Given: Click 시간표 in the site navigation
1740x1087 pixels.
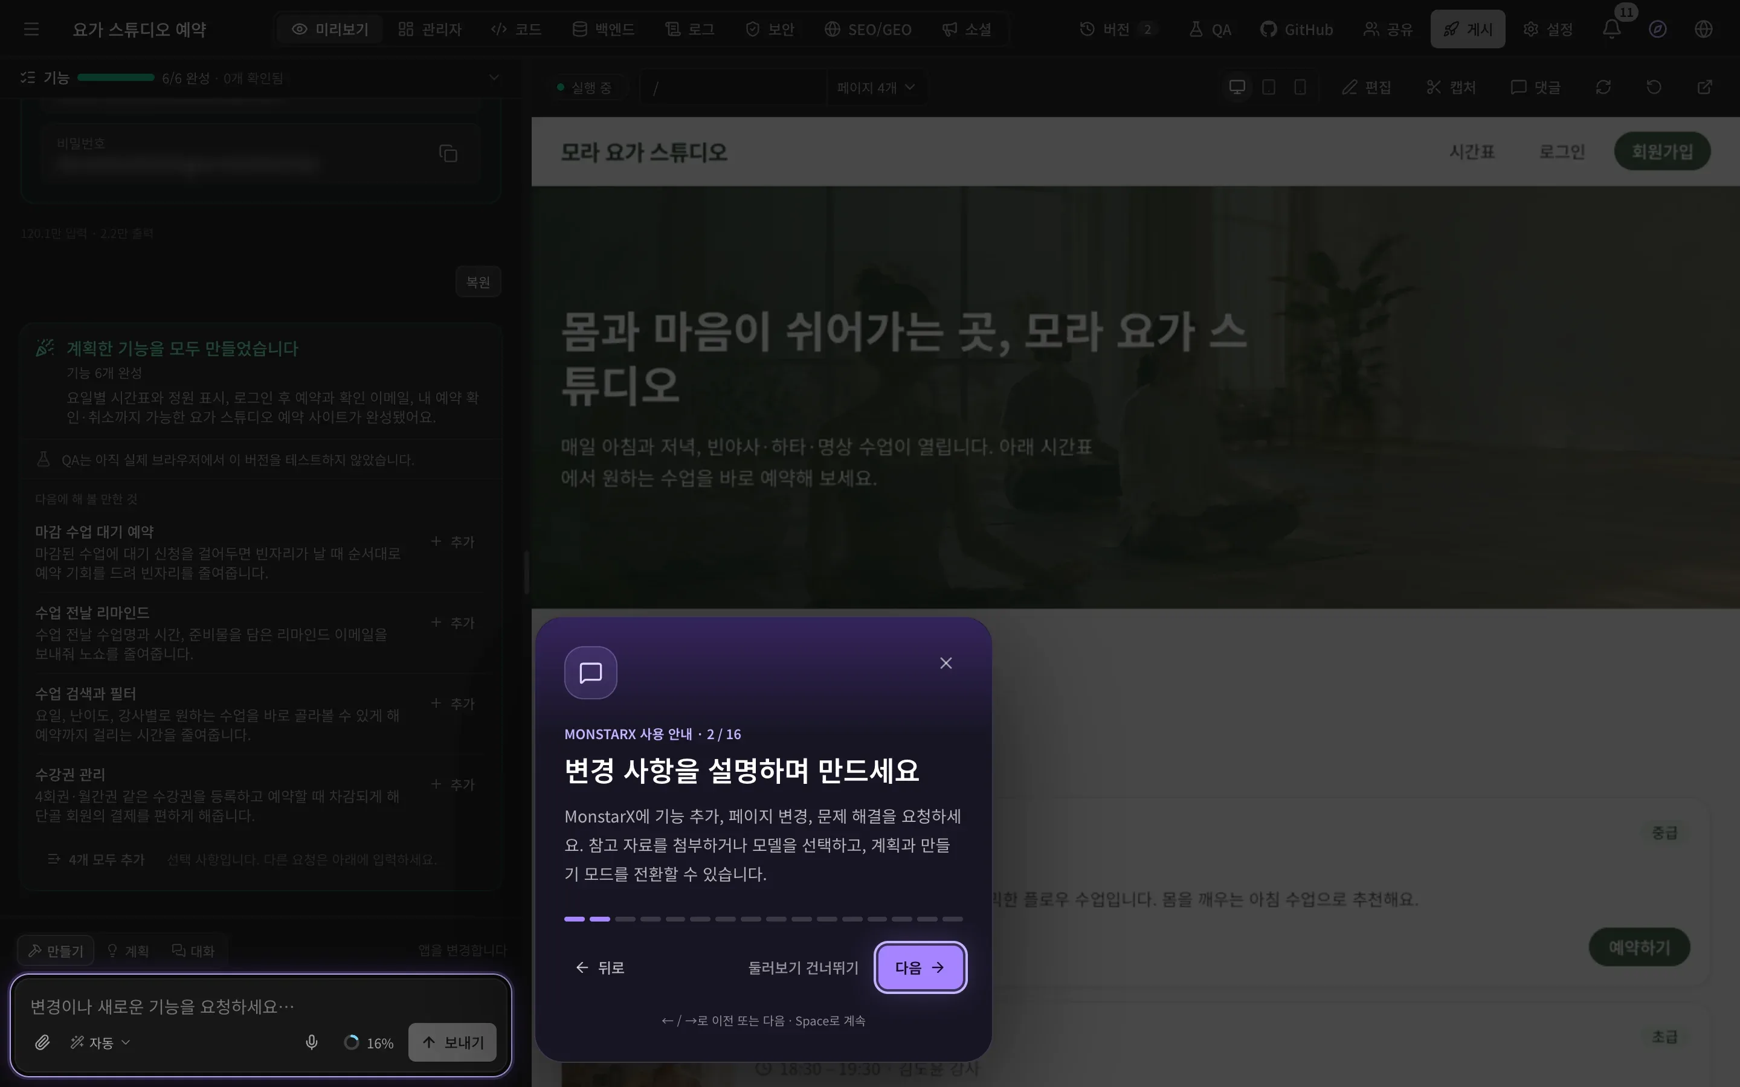Looking at the screenshot, I should [1472, 151].
